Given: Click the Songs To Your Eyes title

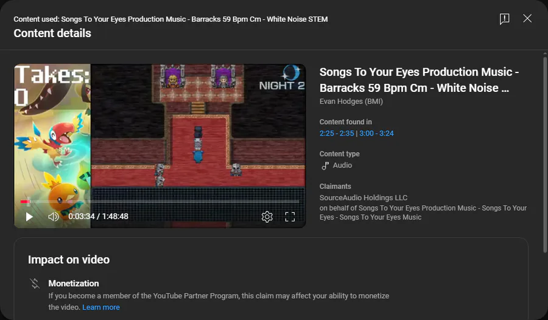Looking at the screenshot, I should tap(419, 80).
